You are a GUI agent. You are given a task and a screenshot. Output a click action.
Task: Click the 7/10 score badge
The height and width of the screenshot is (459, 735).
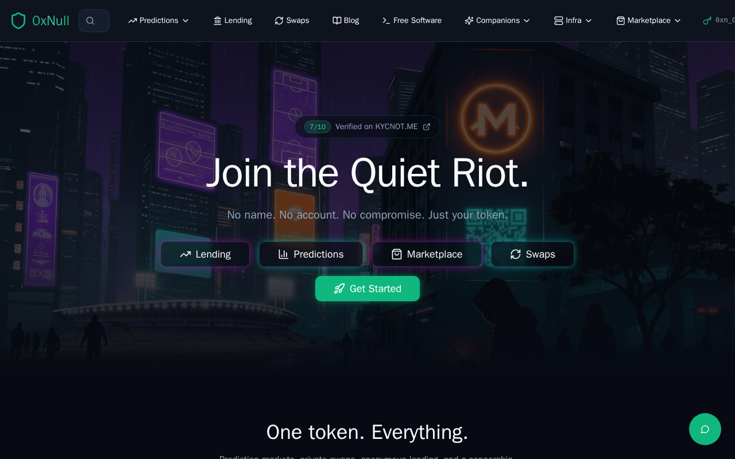318,127
